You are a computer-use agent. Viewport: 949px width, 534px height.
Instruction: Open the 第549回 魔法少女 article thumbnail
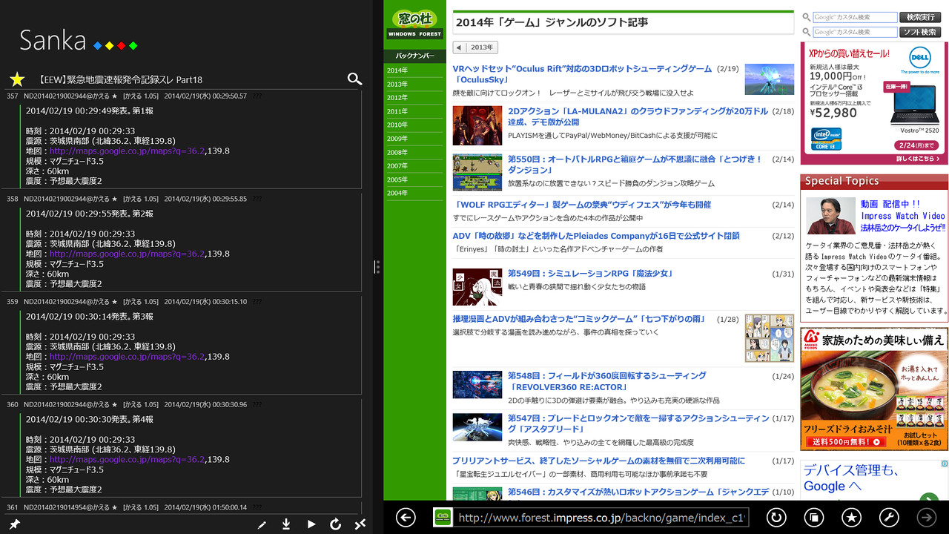pyautogui.click(x=477, y=287)
